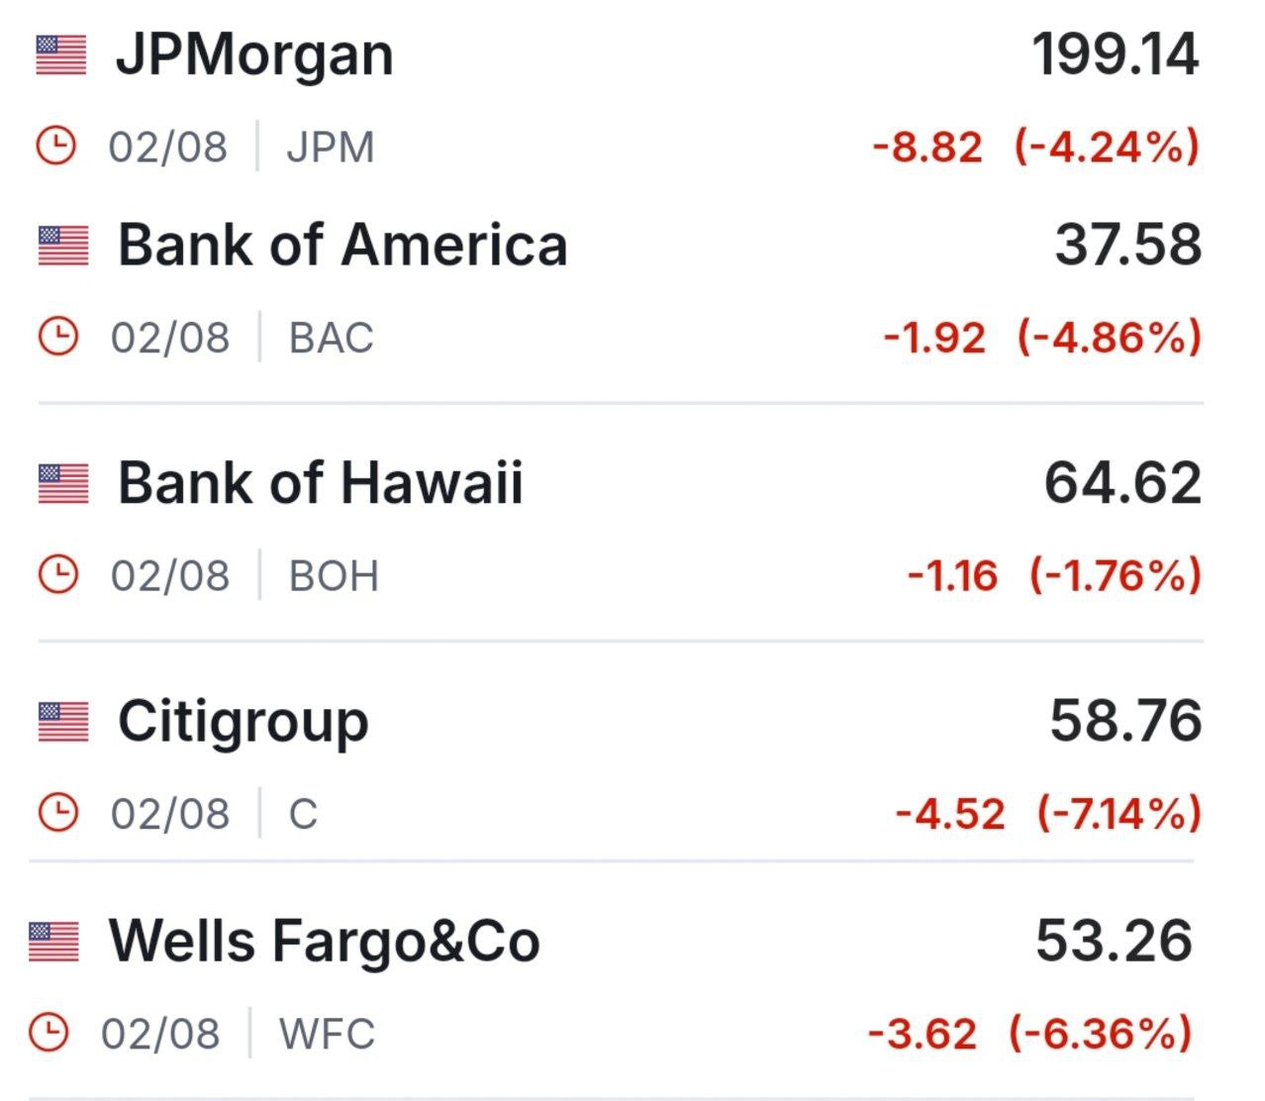Click the Bank of America price 37.58
Screen dimensions: 1265x1101
(1128, 245)
